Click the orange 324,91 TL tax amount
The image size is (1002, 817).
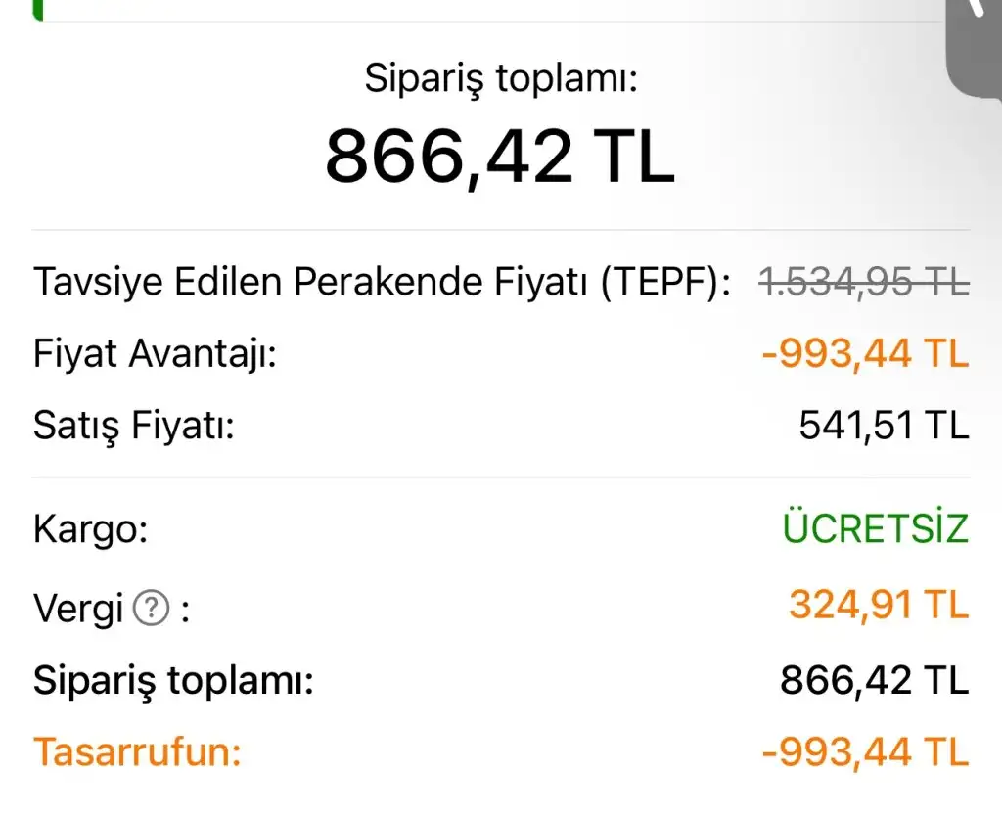878,606
